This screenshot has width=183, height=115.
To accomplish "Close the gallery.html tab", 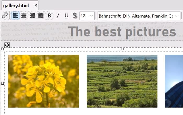I will click(36, 5).
